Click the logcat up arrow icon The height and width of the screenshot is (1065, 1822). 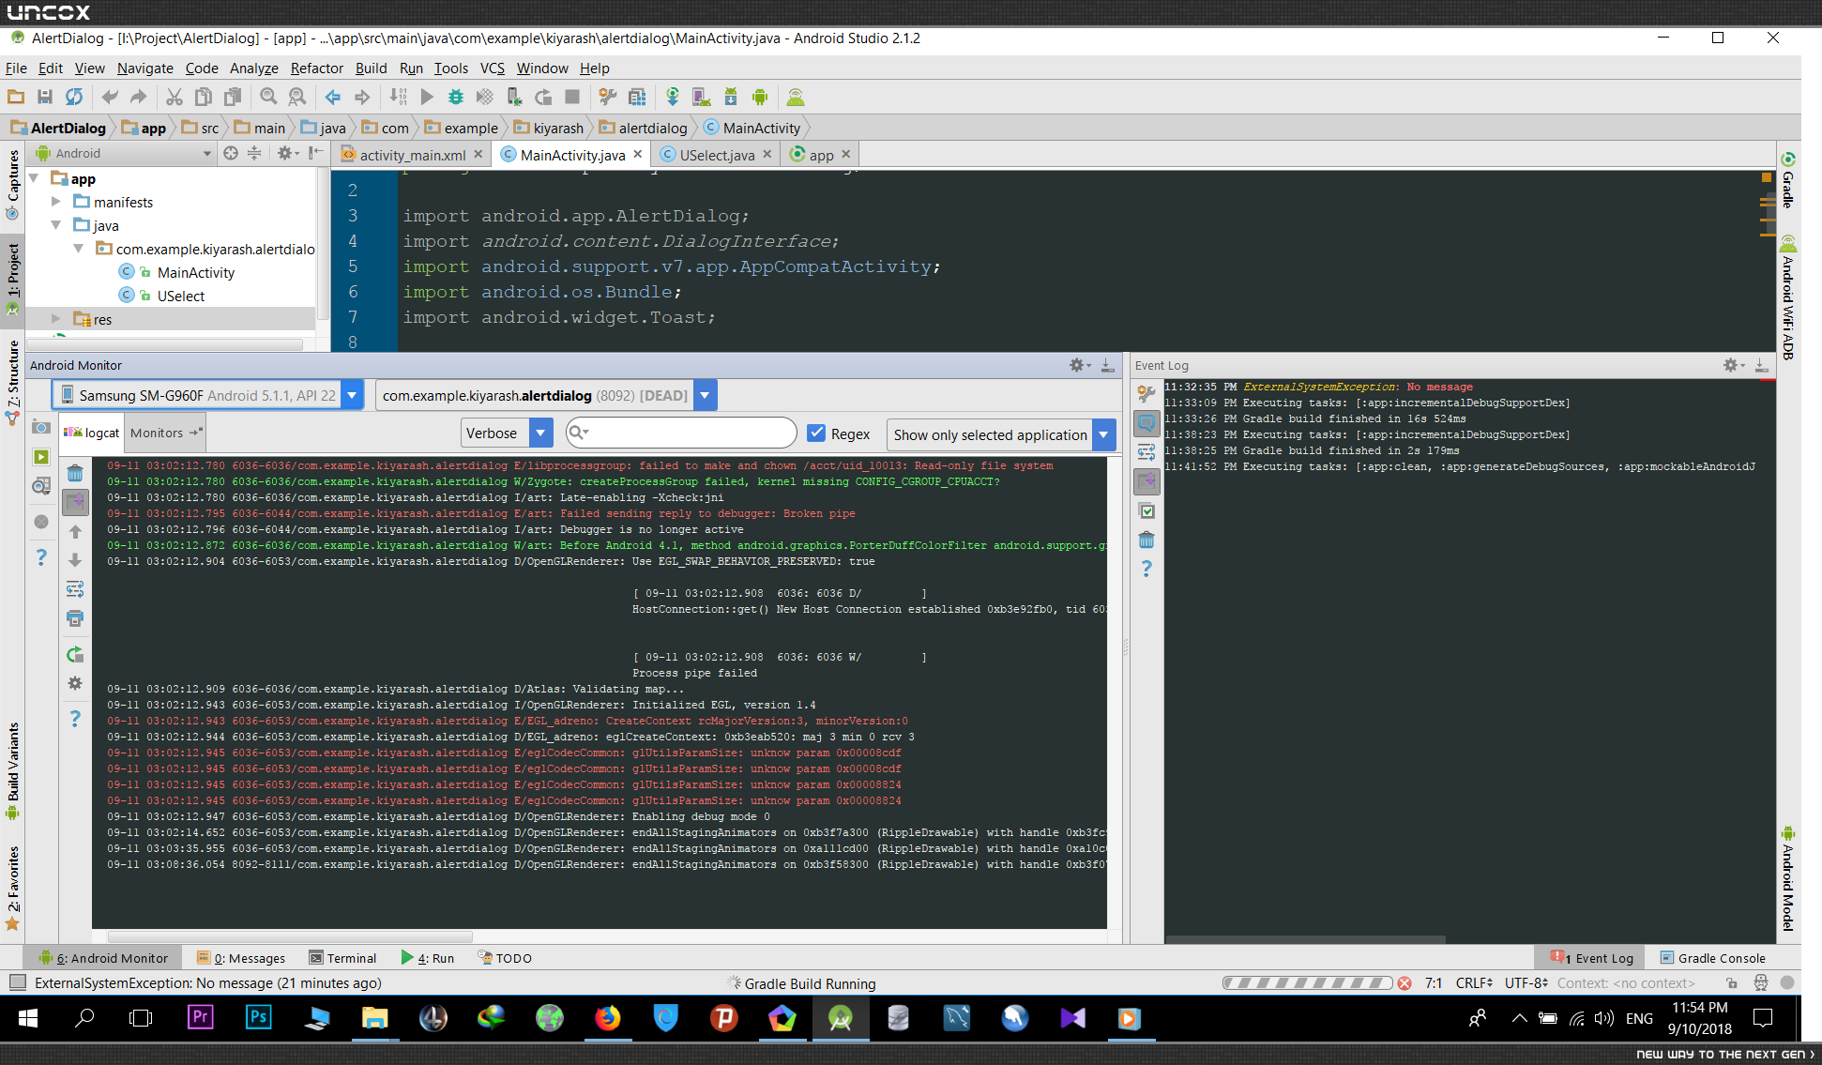pyautogui.click(x=75, y=531)
